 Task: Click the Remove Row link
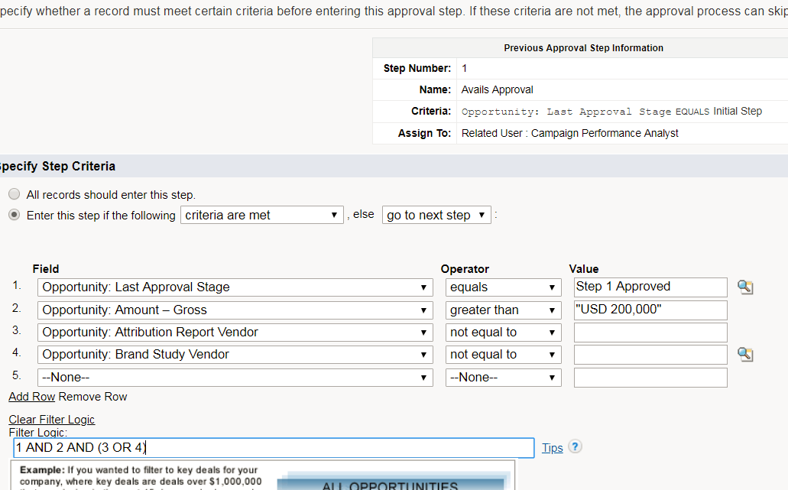tap(92, 397)
